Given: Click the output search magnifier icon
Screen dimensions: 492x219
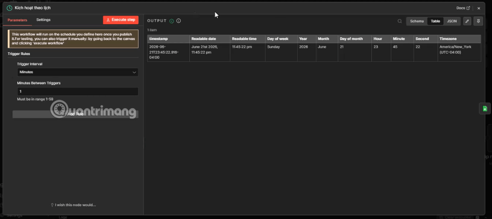Looking at the screenshot, I should point(400,21).
